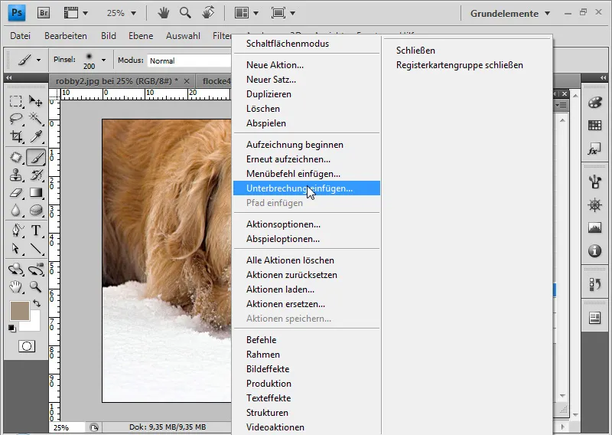Select the Type tool

[36, 231]
